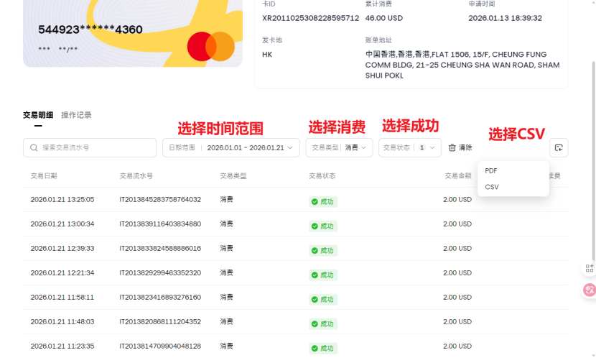Image resolution: width=596 pixels, height=358 pixels.
Task: Click the 消费 type cell in 12:21:34 row
Action: (x=226, y=272)
